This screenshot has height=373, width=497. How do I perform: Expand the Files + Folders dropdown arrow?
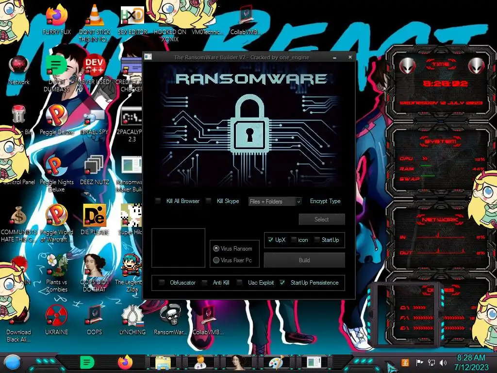coord(298,202)
